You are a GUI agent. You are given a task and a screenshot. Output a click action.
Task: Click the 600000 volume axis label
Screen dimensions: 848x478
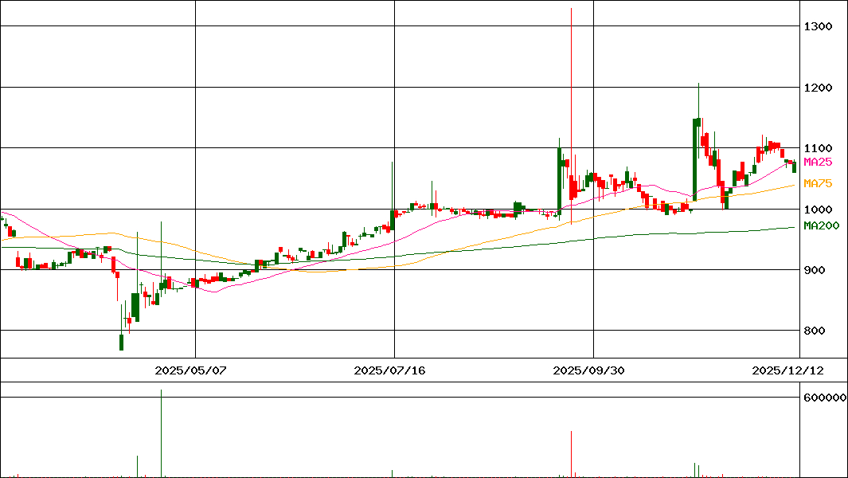[824, 398]
